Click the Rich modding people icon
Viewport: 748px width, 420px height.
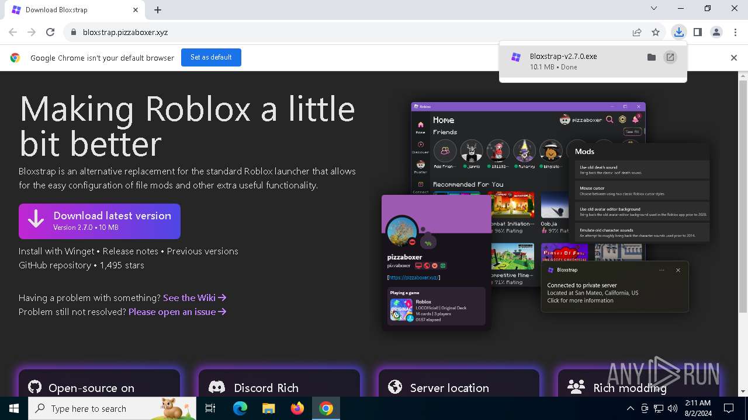[576, 387]
